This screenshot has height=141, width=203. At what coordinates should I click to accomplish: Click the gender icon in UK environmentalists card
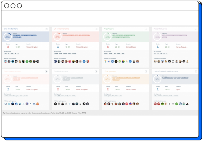click(58, 47)
